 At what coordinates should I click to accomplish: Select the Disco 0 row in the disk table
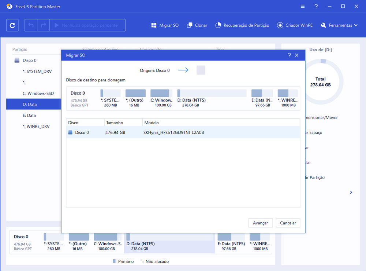pyautogui.click(x=183, y=132)
